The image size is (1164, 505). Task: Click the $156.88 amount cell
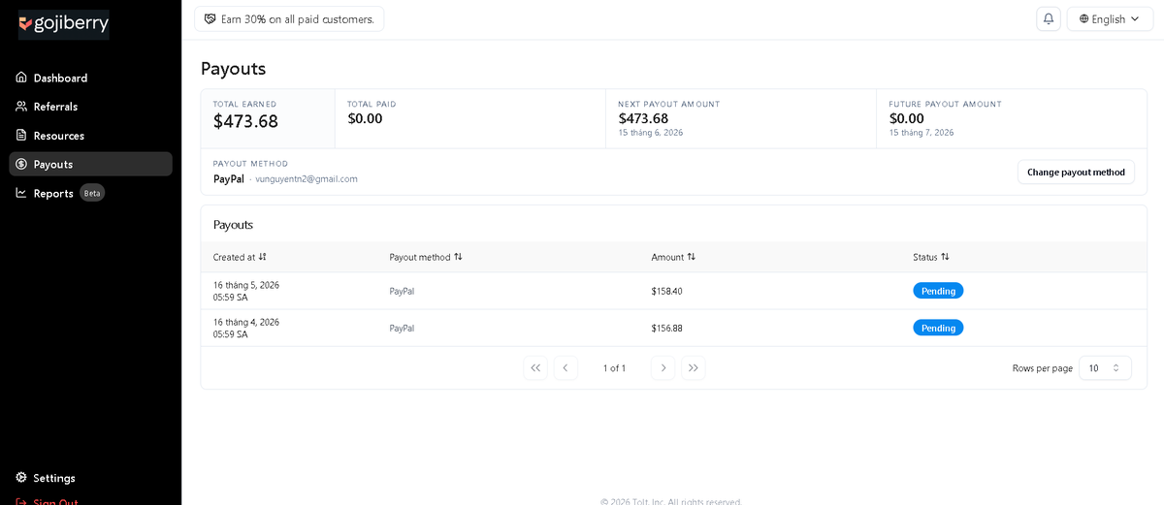point(667,328)
